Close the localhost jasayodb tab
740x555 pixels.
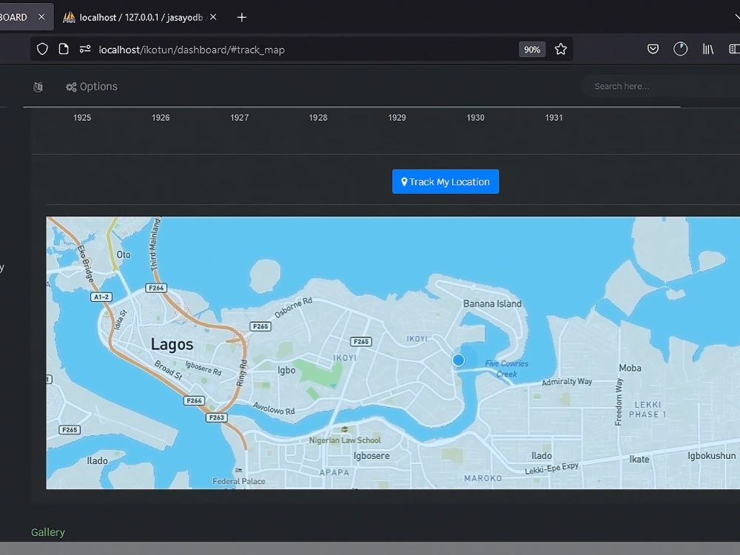tap(213, 17)
